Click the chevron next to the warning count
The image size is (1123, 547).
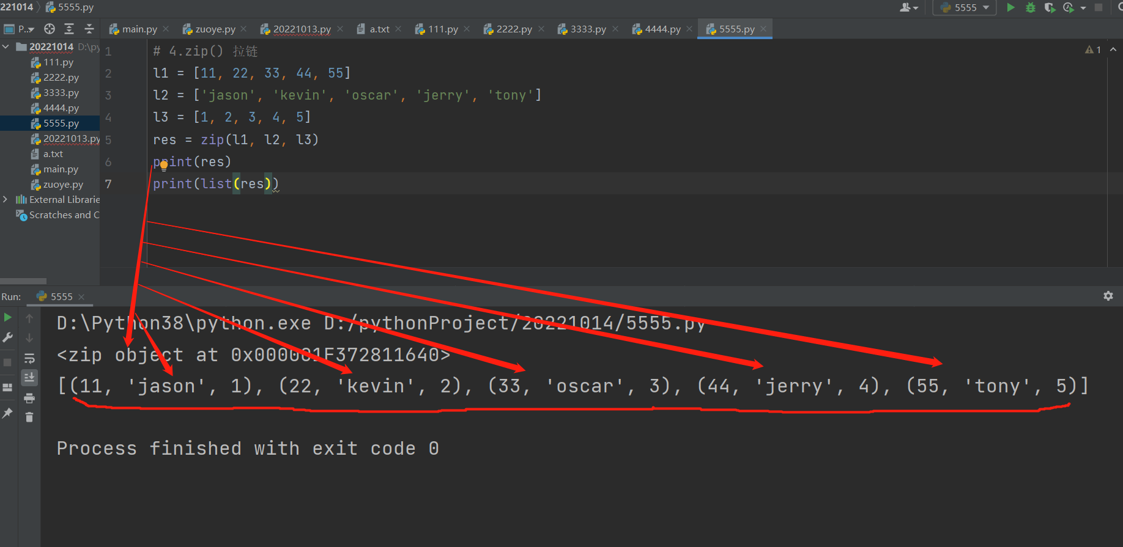pyautogui.click(x=1113, y=50)
